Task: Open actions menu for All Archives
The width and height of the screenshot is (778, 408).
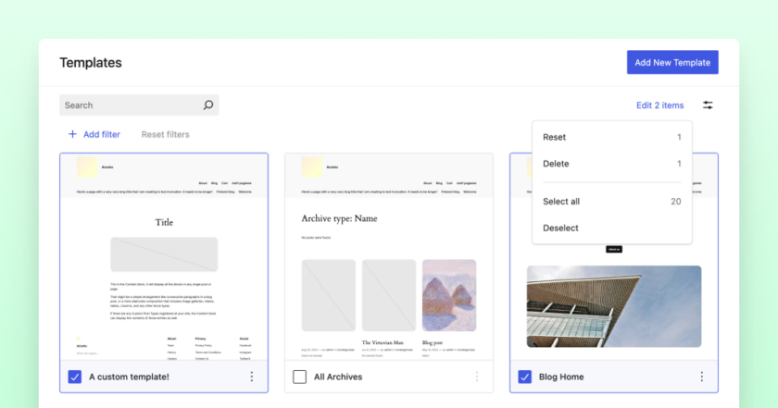Action: 477,377
